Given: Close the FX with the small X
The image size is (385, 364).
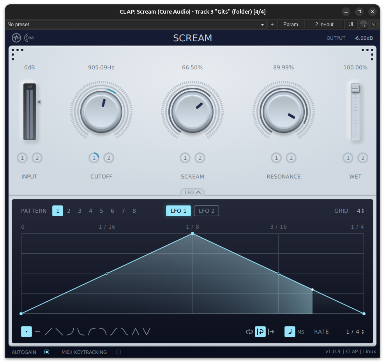Looking at the screenshot, I should pyautogui.click(x=373, y=24).
